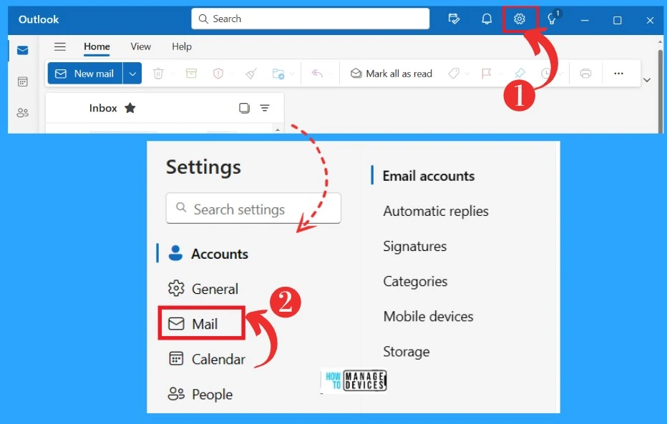Open Automatic replies settings
Screen dimensions: 667x424
pyautogui.click(x=436, y=211)
